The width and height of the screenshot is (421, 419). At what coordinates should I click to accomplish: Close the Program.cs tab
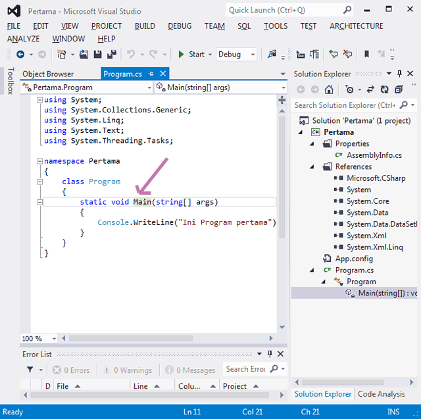coord(162,74)
